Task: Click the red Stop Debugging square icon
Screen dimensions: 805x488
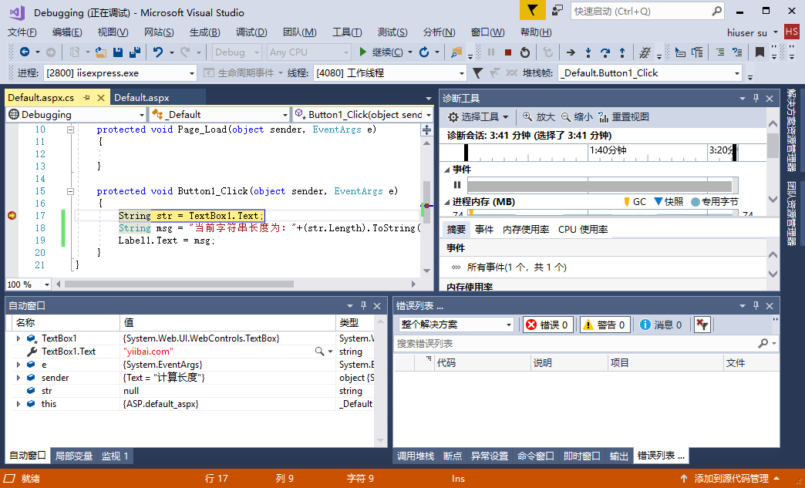Action: pos(508,52)
